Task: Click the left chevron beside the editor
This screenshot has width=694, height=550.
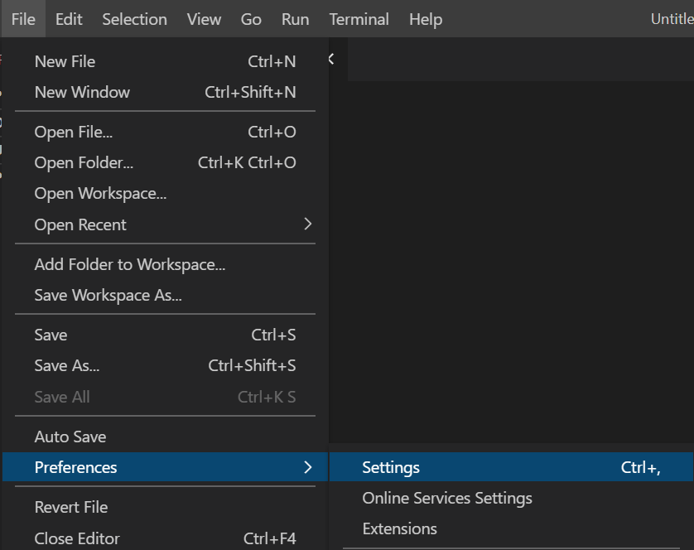Action: (331, 59)
